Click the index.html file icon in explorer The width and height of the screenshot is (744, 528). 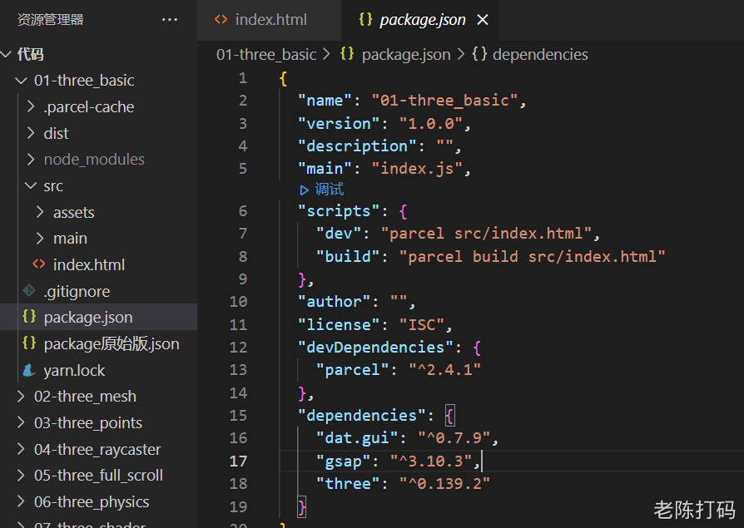coord(39,264)
